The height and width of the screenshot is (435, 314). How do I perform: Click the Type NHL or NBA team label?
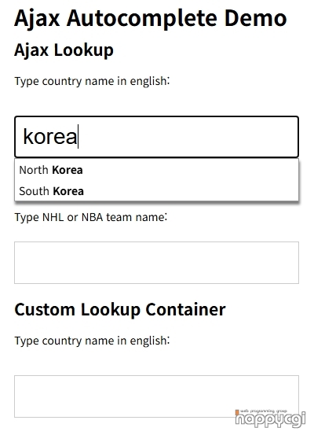pyautogui.click(x=91, y=217)
